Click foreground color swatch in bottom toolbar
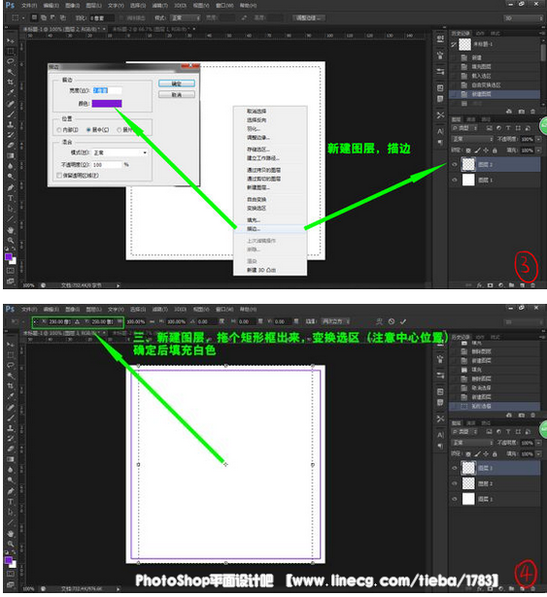Viewport: 547px width, 597px height. 9,560
